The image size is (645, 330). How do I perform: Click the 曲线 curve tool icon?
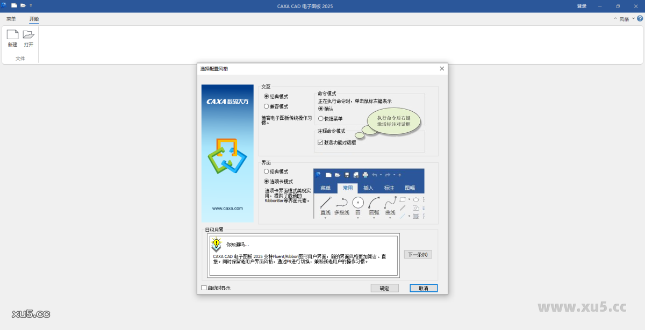[x=390, y=202]
